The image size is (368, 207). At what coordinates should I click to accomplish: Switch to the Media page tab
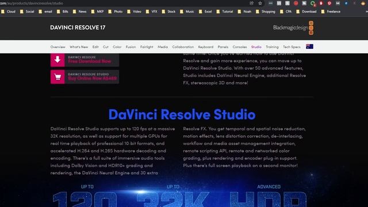163,47
